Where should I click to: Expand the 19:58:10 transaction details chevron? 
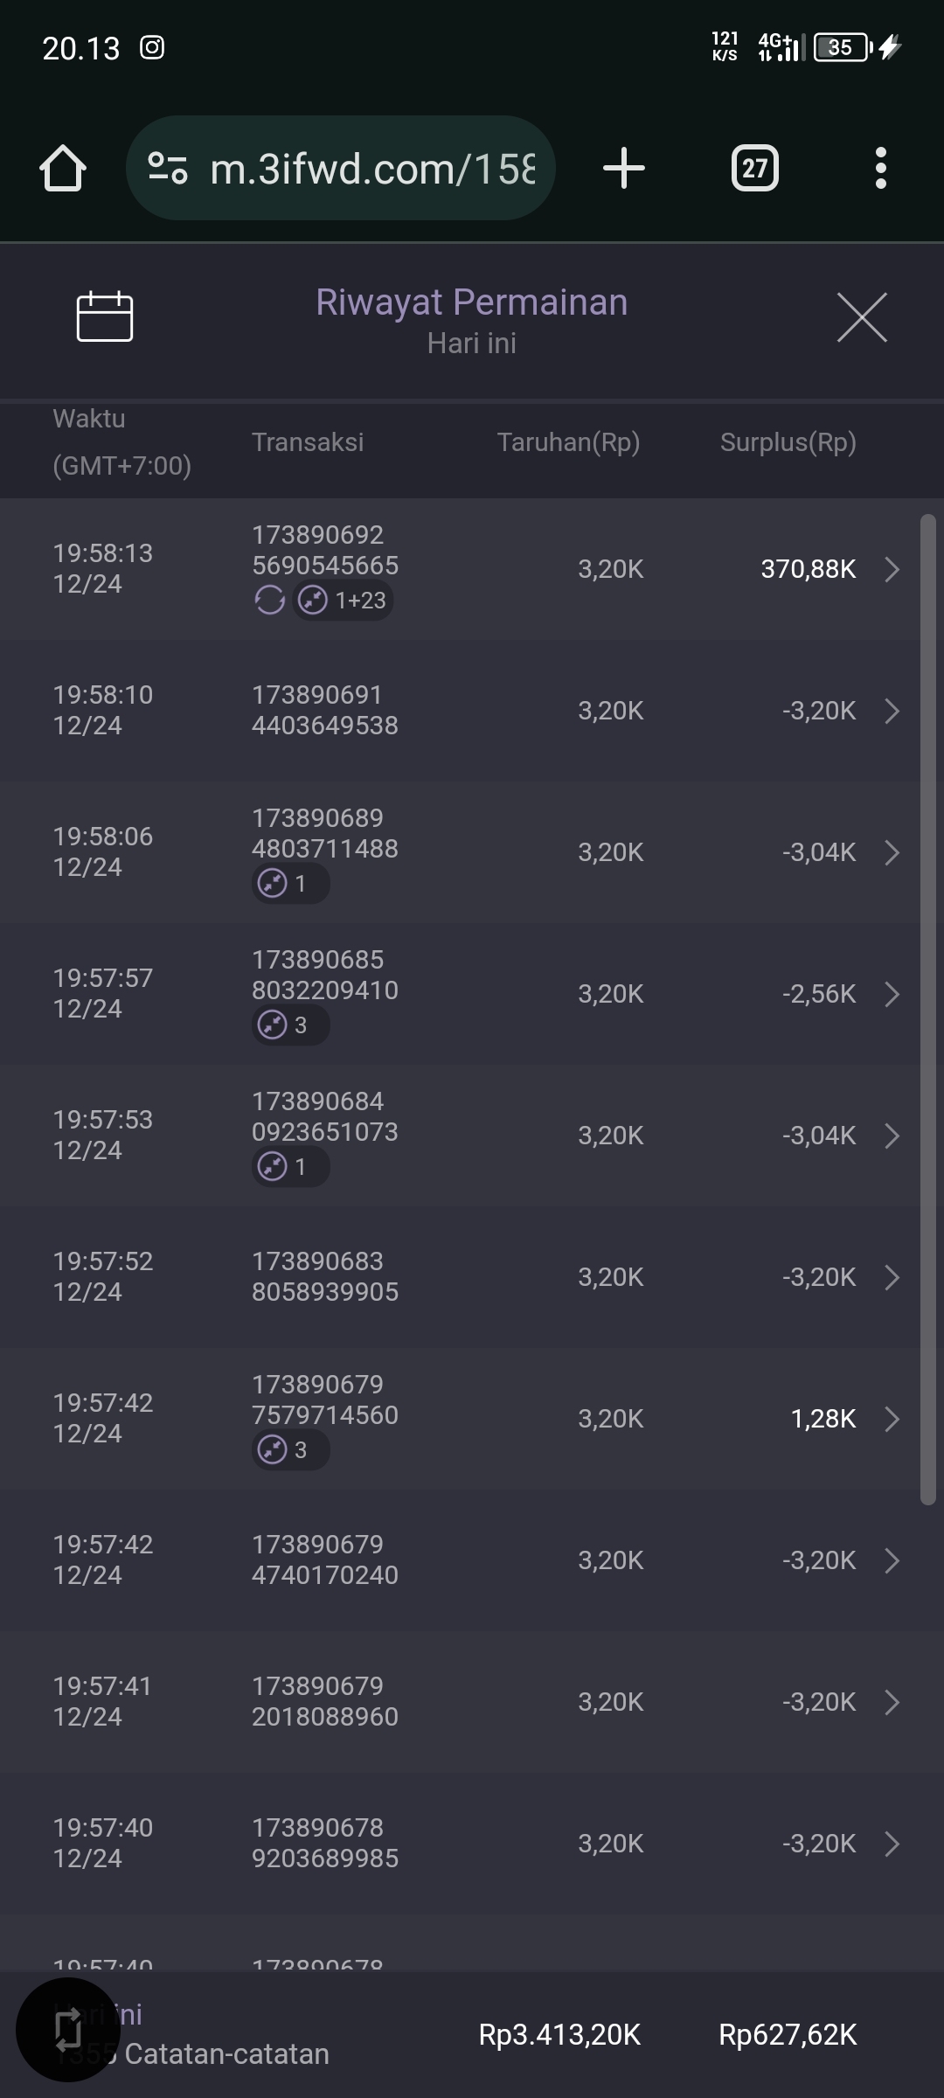[x=892, y=711]
